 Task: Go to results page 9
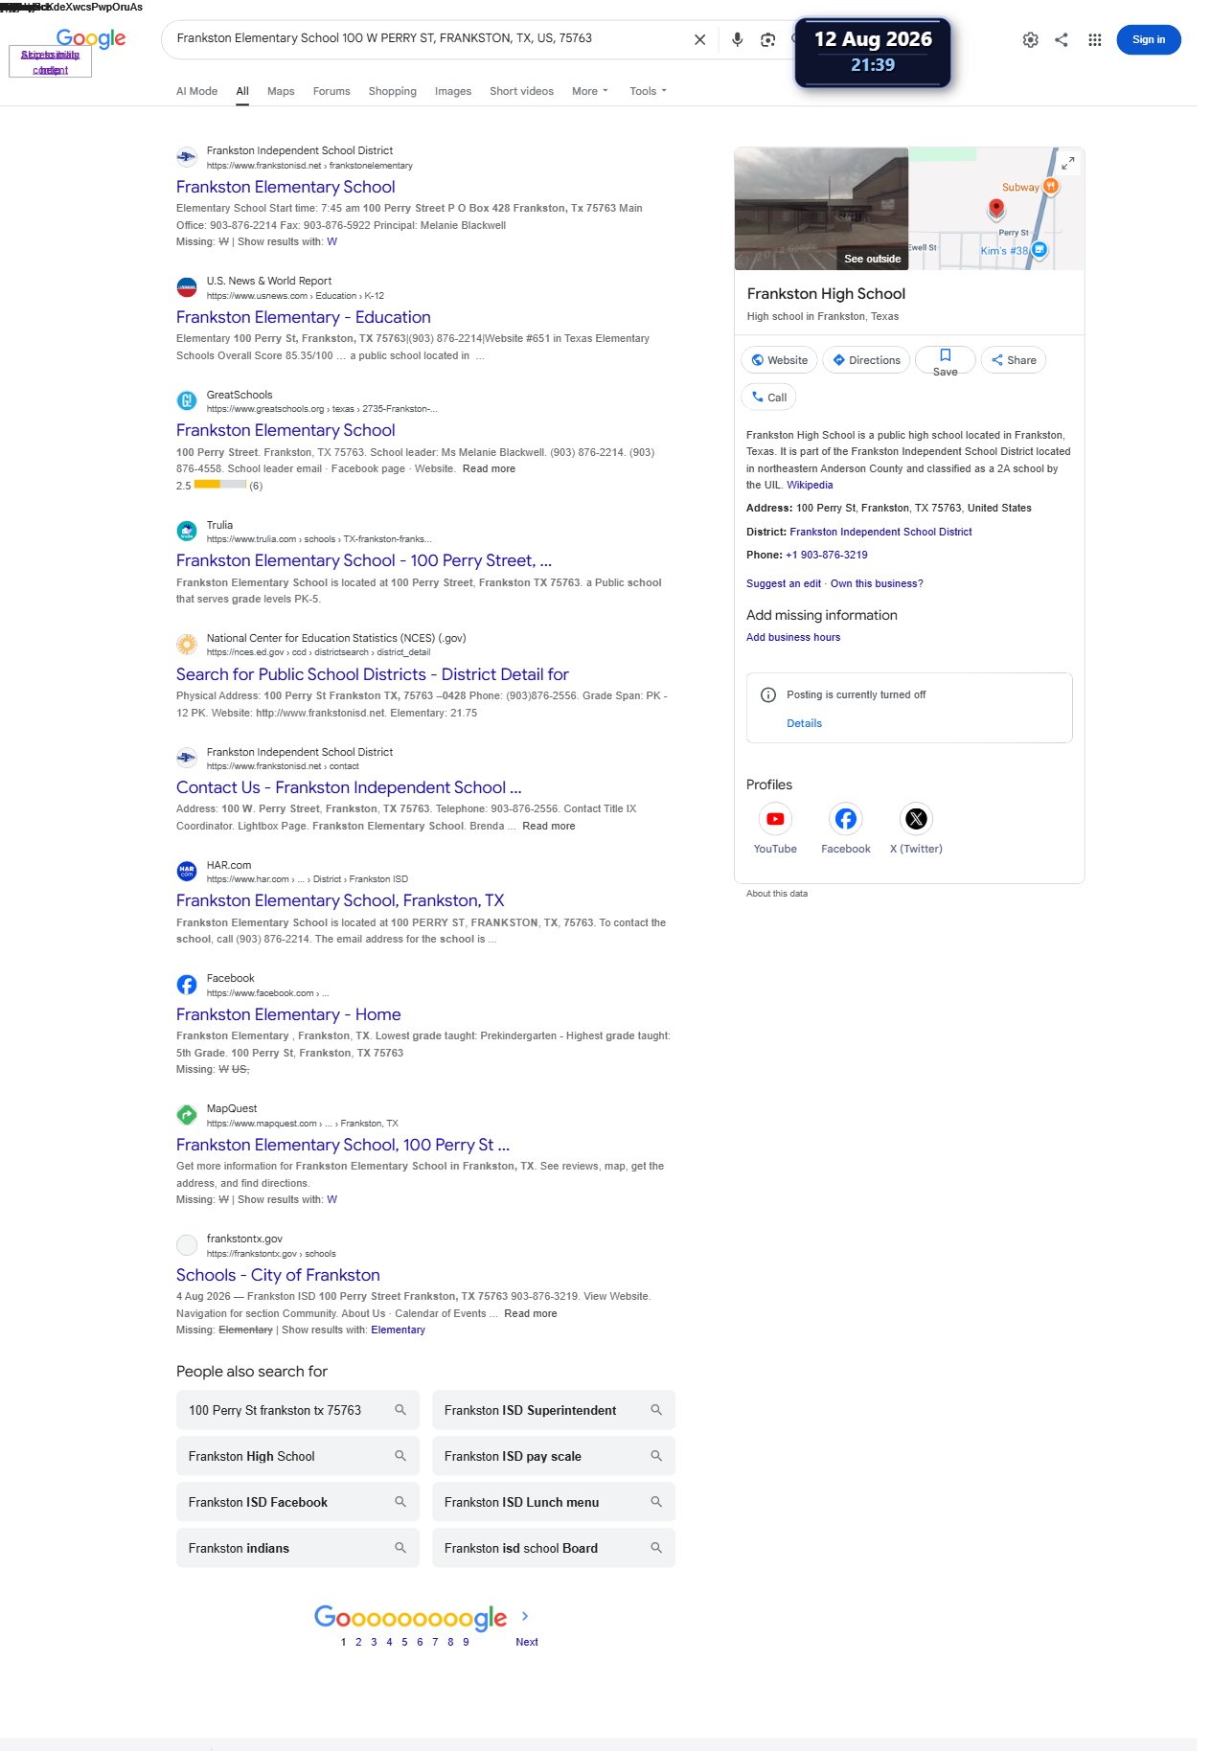[x=466, y=1642]
